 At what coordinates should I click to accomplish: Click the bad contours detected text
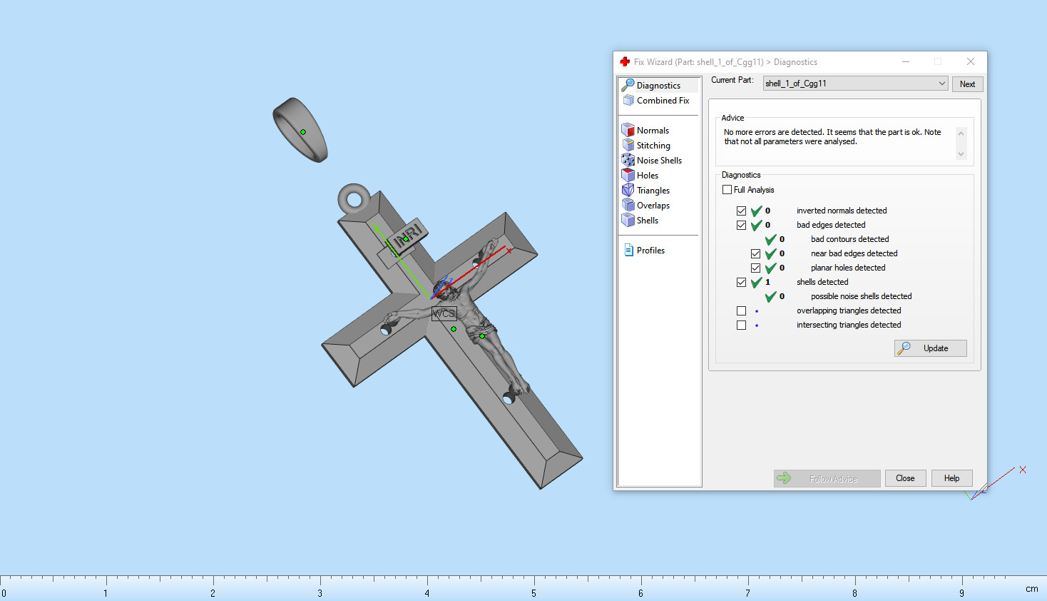tap(849, 239)
